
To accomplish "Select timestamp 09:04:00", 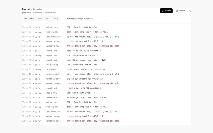I will (x=26, y=27).
